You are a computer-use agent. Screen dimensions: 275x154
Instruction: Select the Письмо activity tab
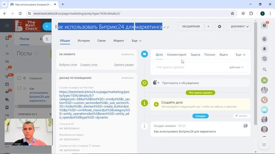(x=210, y=55)
